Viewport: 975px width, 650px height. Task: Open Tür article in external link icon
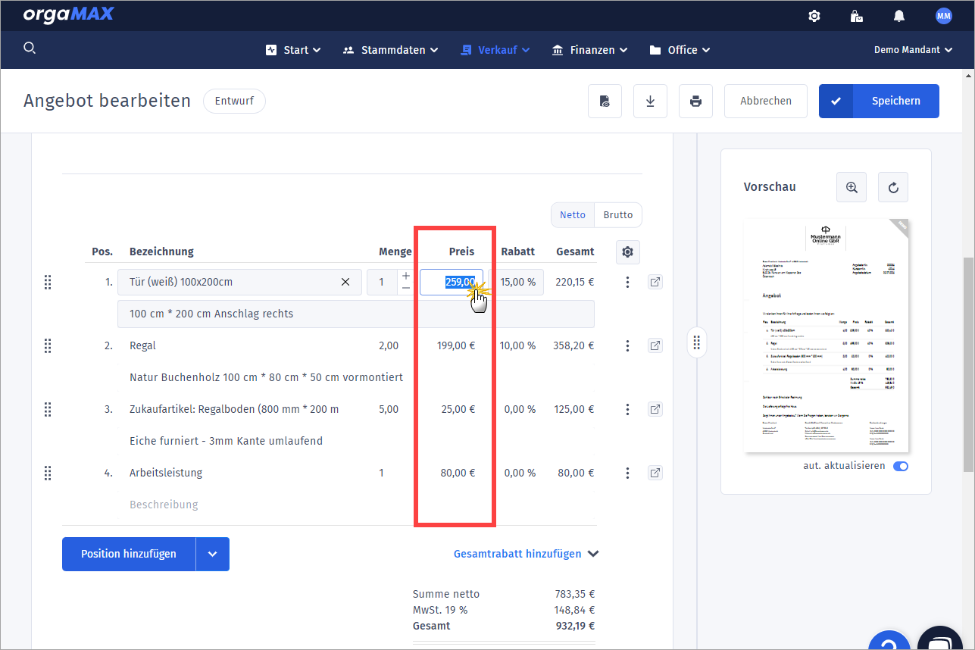655,282
